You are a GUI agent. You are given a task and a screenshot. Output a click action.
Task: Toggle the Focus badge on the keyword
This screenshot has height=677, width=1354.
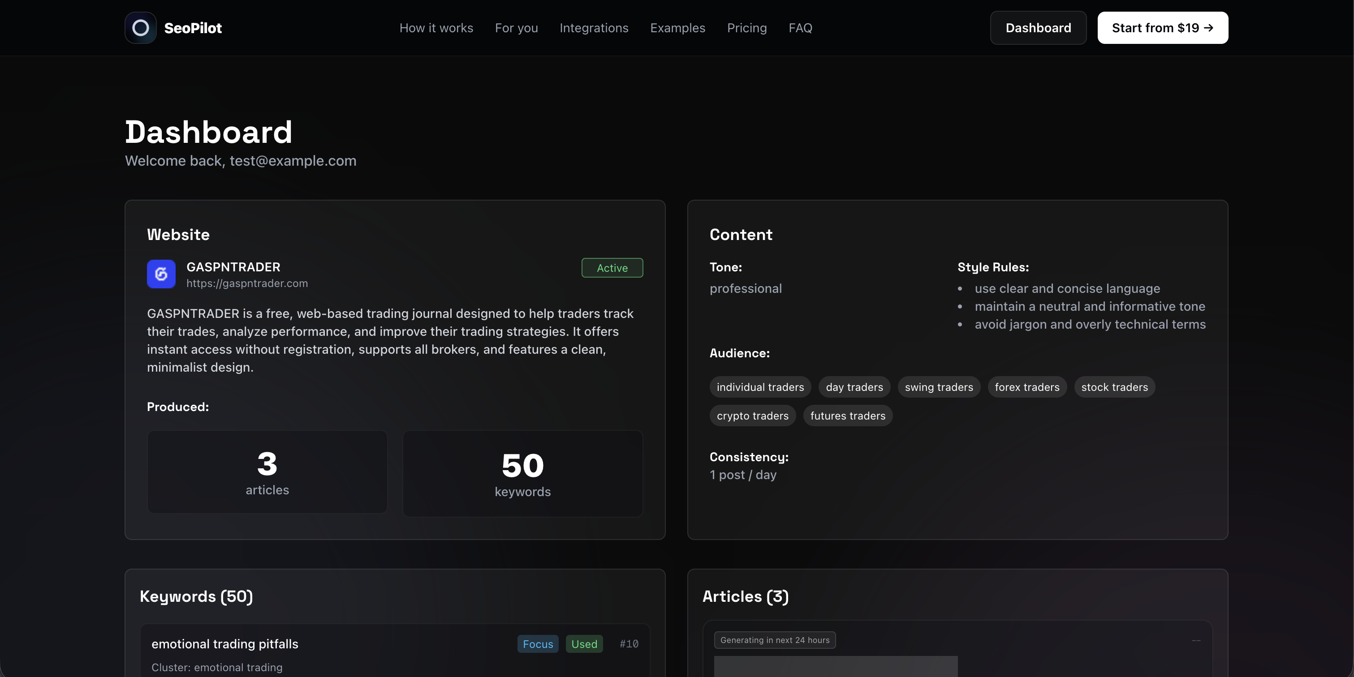coord(537,644)
